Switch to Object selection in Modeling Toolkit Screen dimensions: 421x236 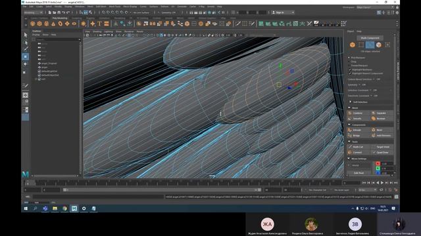[353, 45]
